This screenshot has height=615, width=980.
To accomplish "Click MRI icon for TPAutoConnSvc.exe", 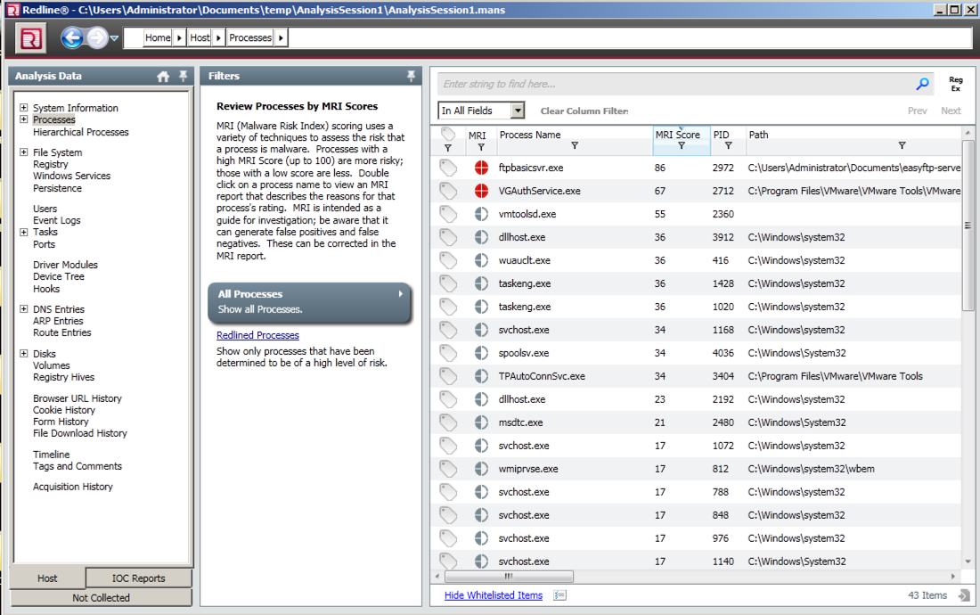I will [480, 375].
